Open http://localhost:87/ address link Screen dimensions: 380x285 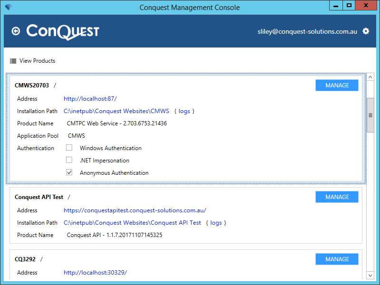click(90, 99)
